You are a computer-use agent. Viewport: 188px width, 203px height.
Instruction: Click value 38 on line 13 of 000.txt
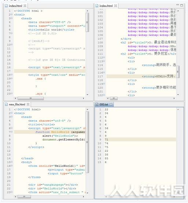(106, 155)
